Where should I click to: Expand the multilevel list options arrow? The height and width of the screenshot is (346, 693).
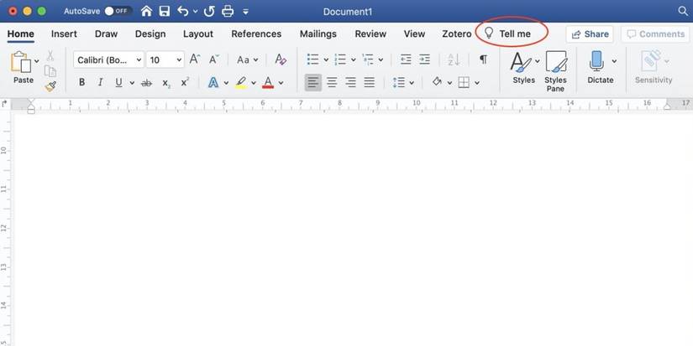[x=381, y=60]
